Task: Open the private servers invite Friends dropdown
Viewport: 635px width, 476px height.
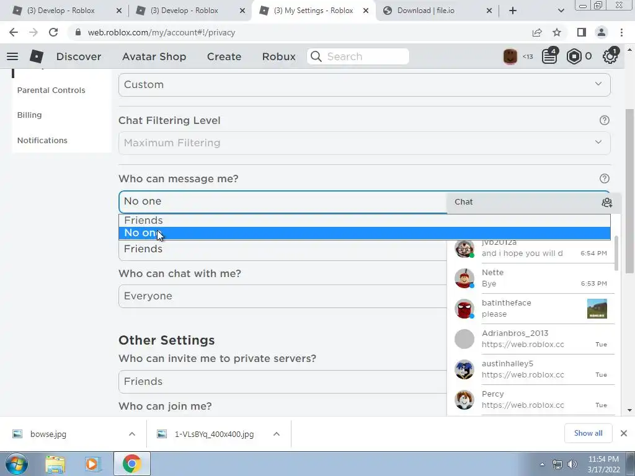Action: [x=283, y=382]
